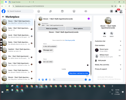The image size is (126, 100).
Task: Open Nadia's apartment conversation
Action: (x=17, y=43)
